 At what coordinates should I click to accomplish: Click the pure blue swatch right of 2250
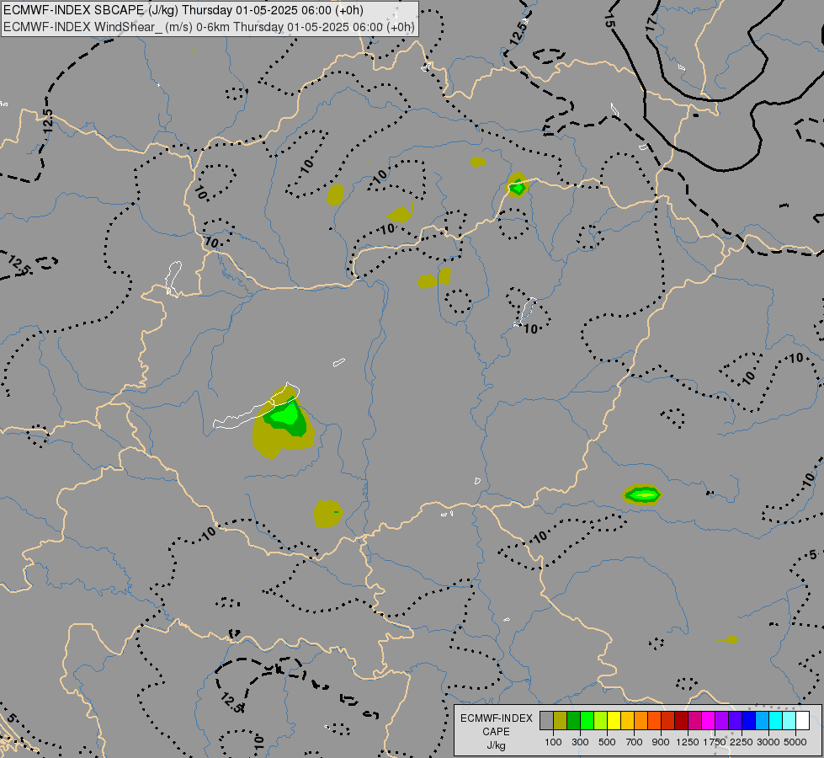[749, 720]
